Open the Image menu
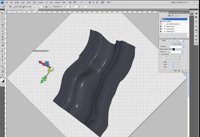Image resolution: width=200 pixels, height=137 pixels. (x=17, y=2)
